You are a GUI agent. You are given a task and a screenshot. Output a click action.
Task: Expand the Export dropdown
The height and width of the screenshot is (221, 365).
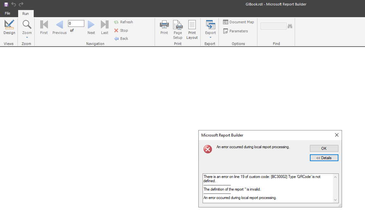[210, 29]
